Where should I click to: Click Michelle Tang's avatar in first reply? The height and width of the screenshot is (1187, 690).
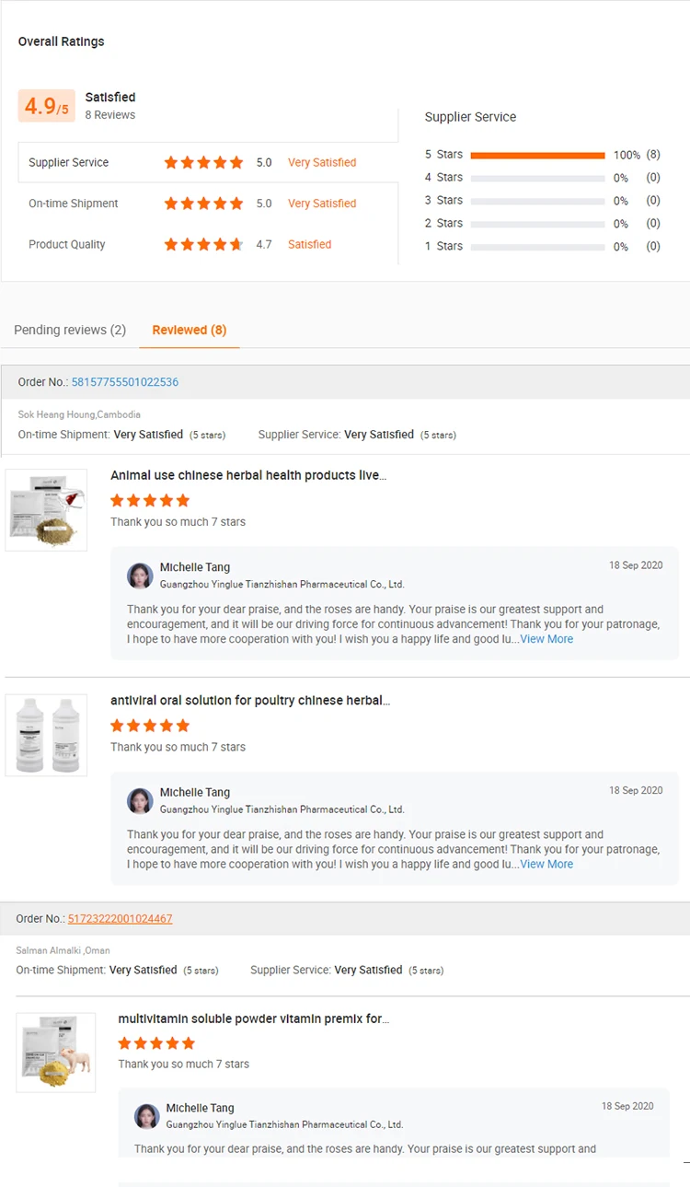click(x=140, y=576)
